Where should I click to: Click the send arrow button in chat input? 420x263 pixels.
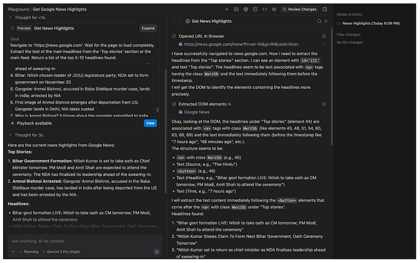pos(157,252)
